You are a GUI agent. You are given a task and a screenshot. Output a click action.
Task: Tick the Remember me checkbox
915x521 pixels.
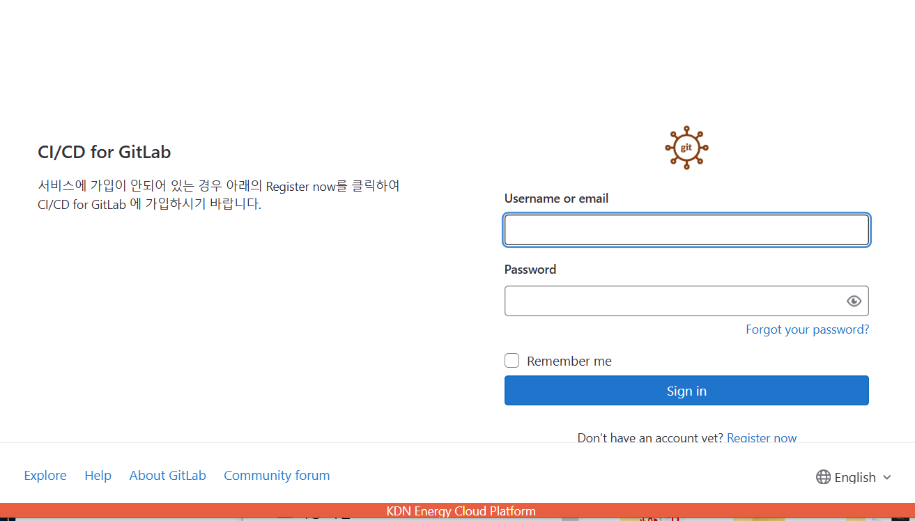point(512,361)
